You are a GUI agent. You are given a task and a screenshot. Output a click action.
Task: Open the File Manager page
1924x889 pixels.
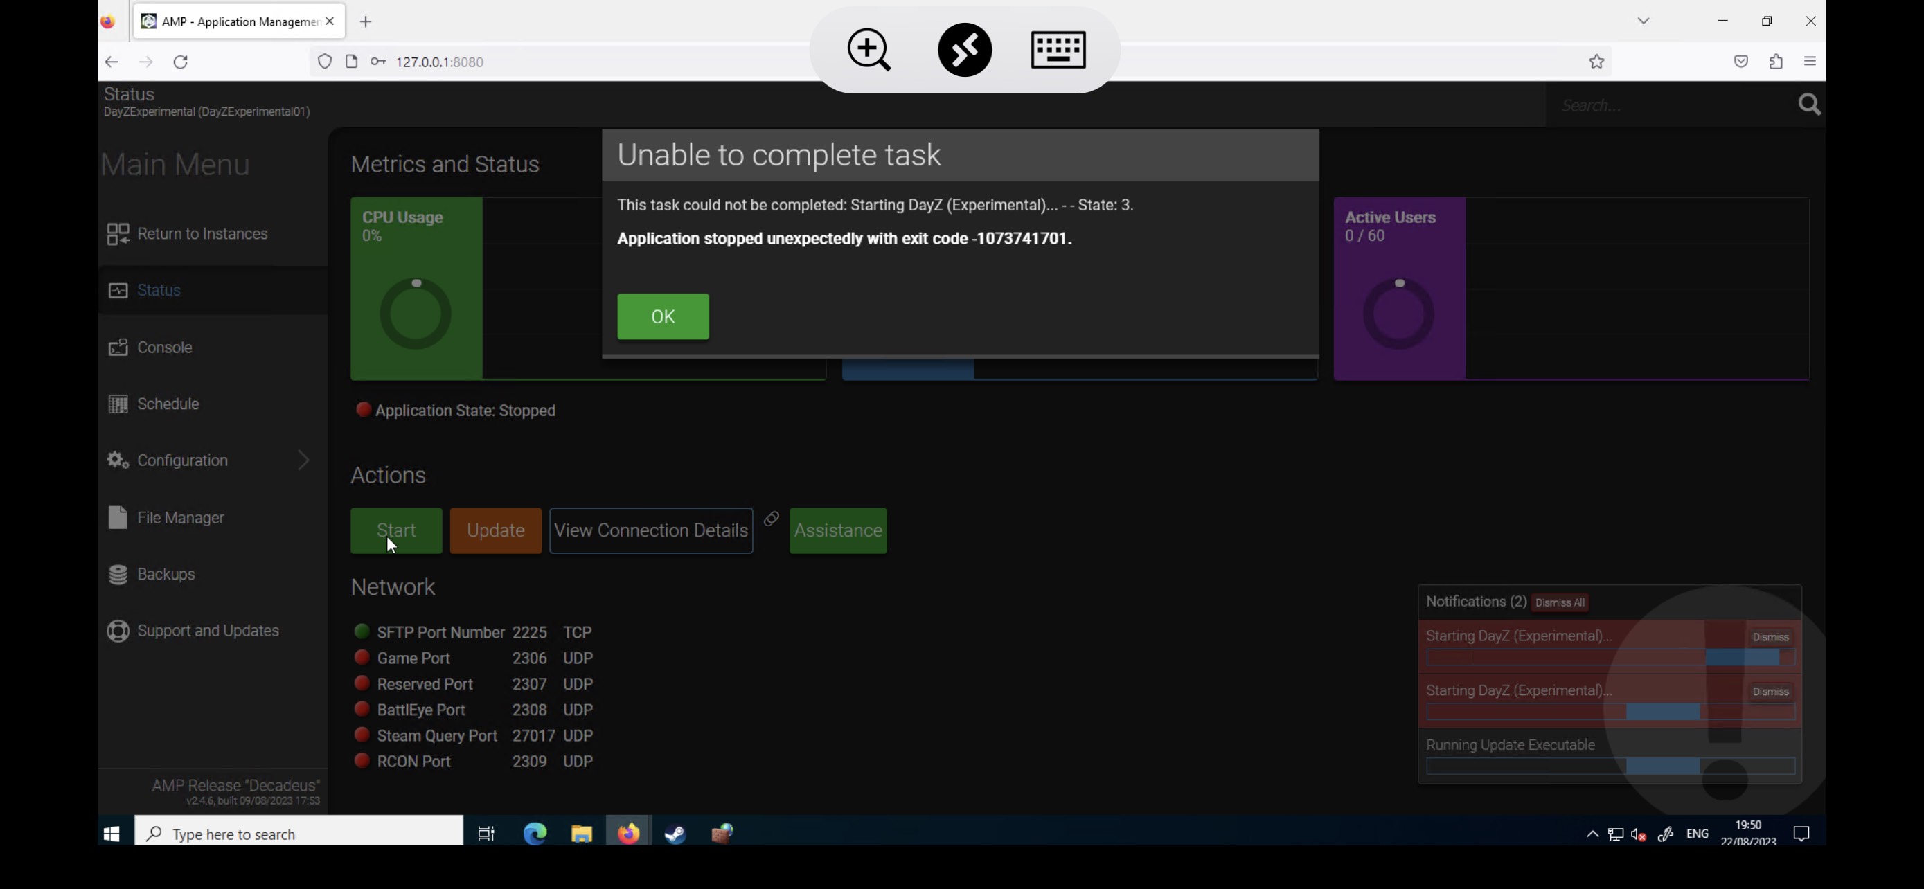click(212, 517)
